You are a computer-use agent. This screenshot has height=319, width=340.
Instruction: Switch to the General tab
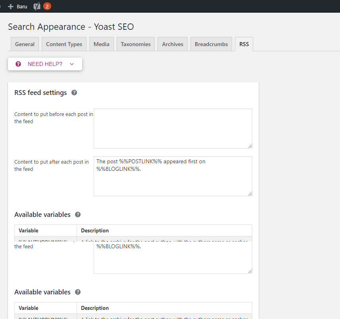click(25, 44)
